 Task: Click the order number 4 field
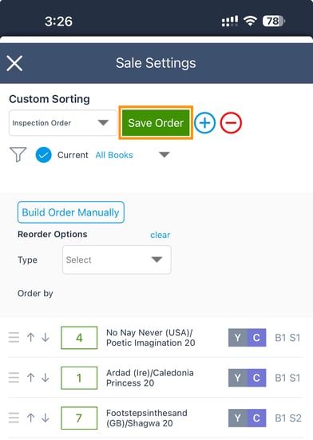(x=79, y=338)
